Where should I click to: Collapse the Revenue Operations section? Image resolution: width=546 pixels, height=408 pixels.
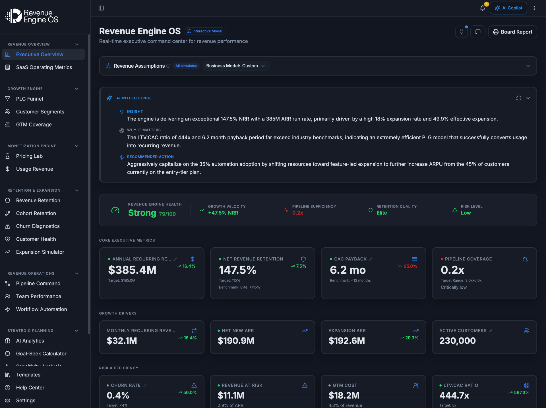tap(76, 273)
